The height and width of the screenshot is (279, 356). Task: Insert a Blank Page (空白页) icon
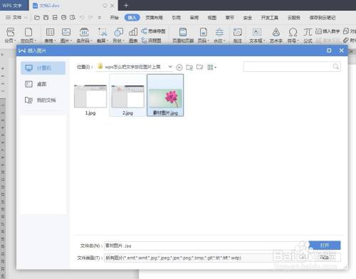(x=28, y=32)
